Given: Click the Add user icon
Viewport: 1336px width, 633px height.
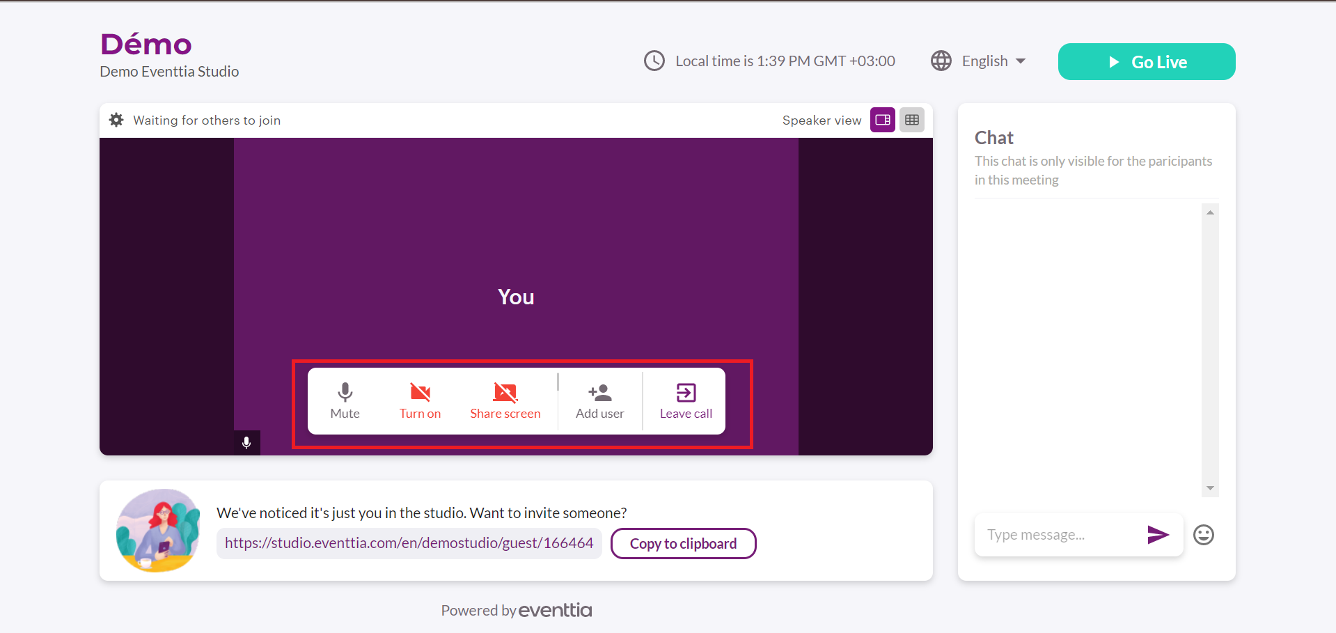Looking at the screenshot, I should (599, 393).
